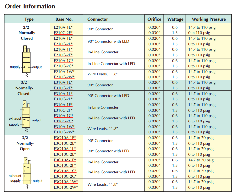This screenshot has width=233, height=194.
Task: Click the 3/2 Normally-Open type label
Action: point(26,143)
